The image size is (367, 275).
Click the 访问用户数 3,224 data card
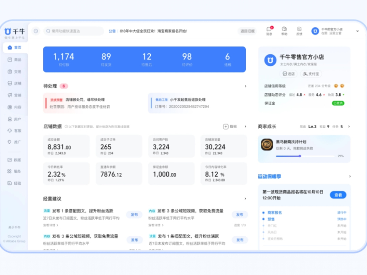click(x=172, y=146)
